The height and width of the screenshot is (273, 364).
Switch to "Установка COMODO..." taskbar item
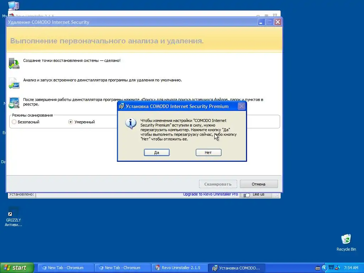(236, 268)
